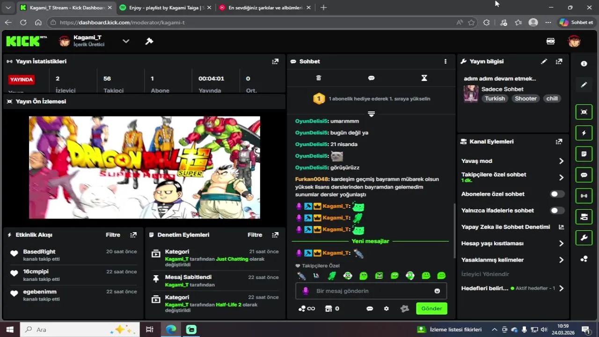Open browser extensions puzzle icon
This screenshot has width=599, height=337.
[486, 22]
